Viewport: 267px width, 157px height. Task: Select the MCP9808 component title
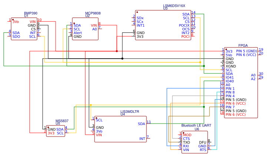coord(93,13)
